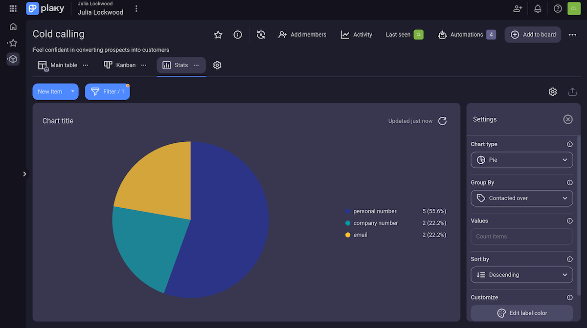Image resolution: width=587 pixels, height=328 pixels.
Task: Click the Add to board button
Action: tap(533, 35)
